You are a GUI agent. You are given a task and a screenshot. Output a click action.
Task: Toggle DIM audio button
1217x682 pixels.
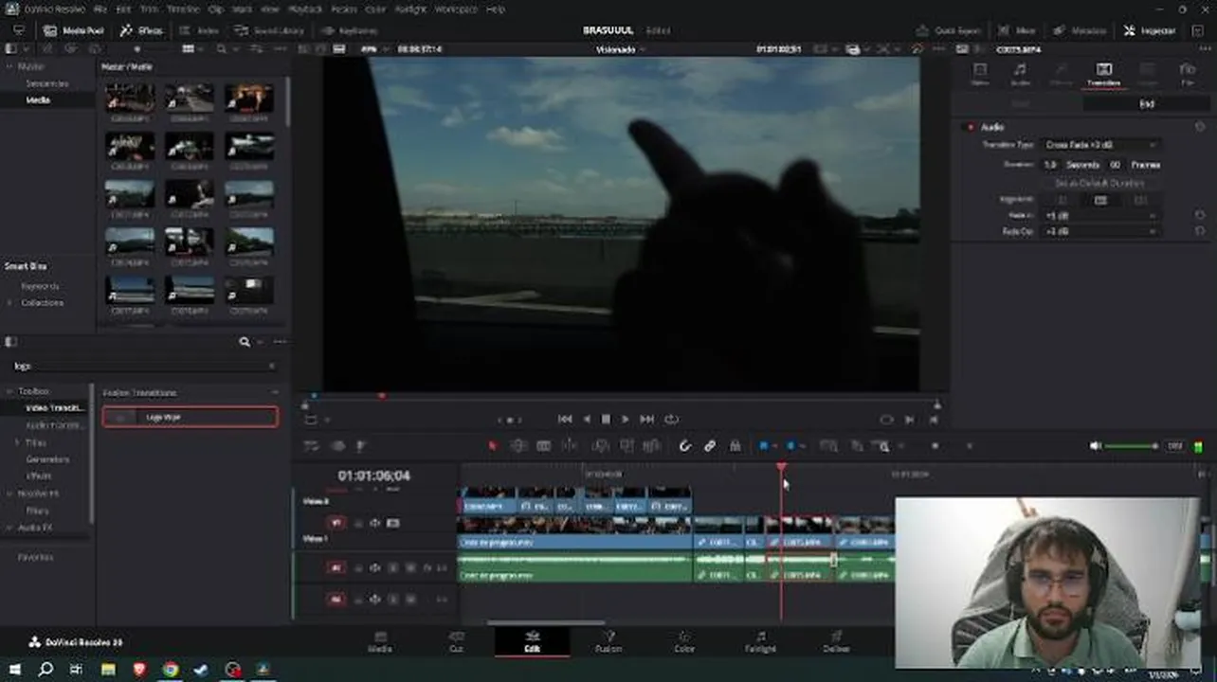1175,446
